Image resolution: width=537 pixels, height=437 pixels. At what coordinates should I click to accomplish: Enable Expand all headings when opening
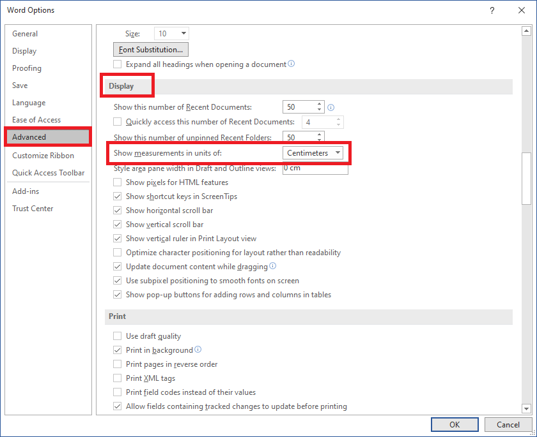(x=118, y=64)
